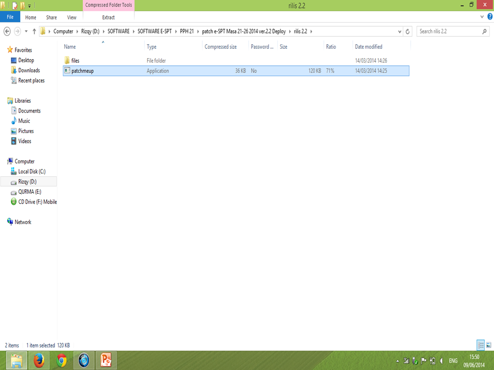494x370 pixels.
Task: Launch Google Chrome from the taskbar
Action: tap(61, 361)
